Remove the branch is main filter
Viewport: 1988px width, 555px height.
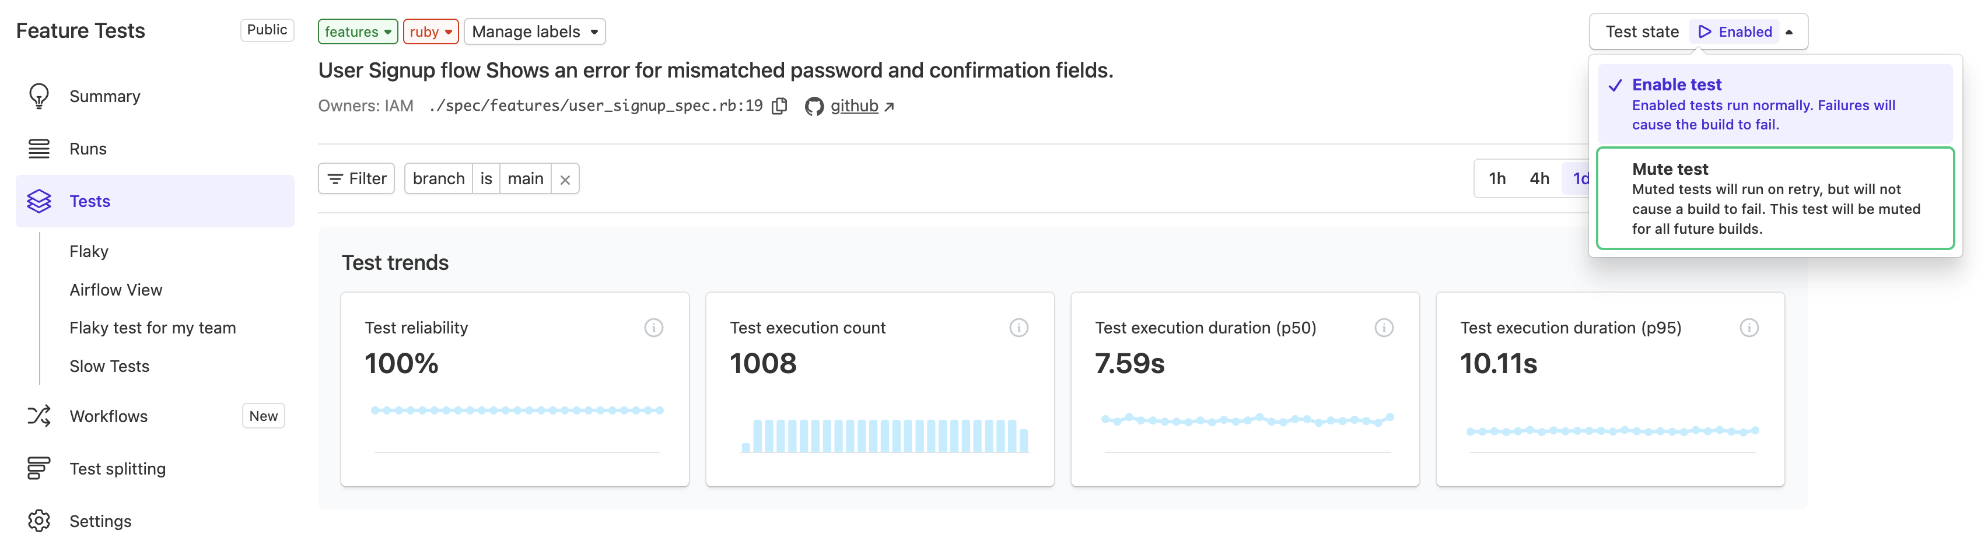coord(565,180)
